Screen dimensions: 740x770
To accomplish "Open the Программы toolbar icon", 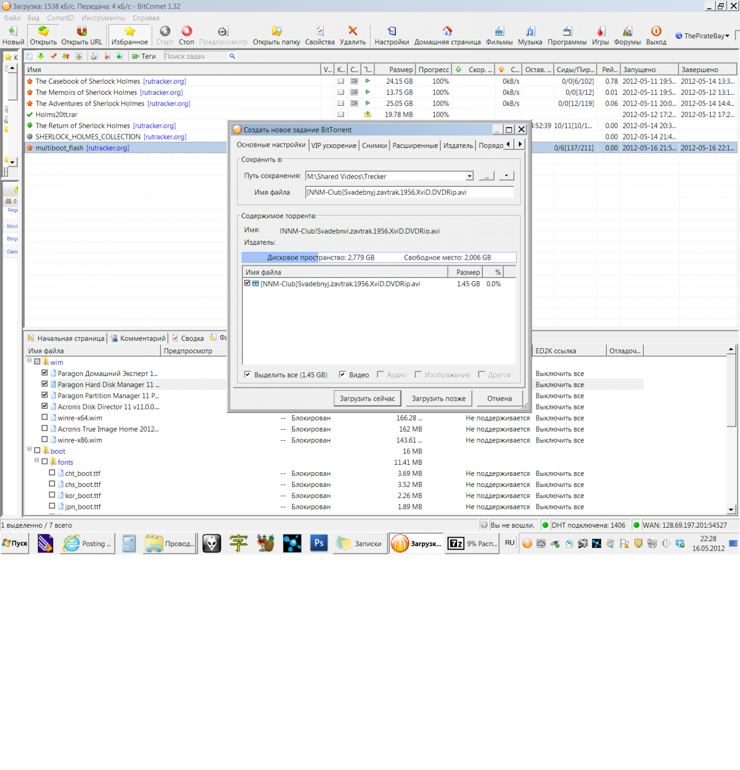I will pos(567,31).
